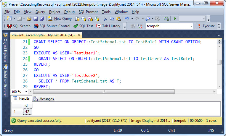The image size is (226, 136).
Task: Open the active files dropdown arrow
Action: tap(219, 35)
